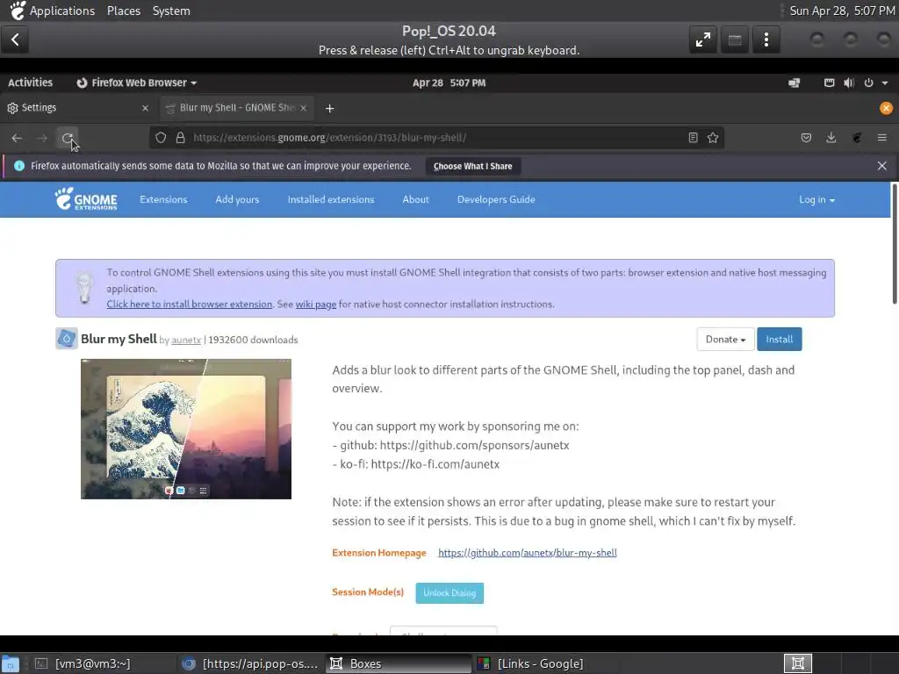
Task: Close the Settings tab
Action: pos(145,108)
